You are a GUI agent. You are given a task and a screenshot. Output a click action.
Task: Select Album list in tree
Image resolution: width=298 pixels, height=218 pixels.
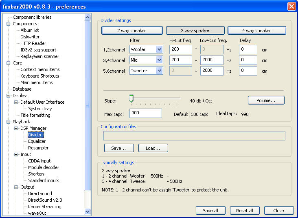point(30,30)
